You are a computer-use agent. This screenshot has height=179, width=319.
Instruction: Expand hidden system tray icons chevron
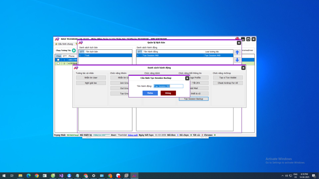point(283,176)
